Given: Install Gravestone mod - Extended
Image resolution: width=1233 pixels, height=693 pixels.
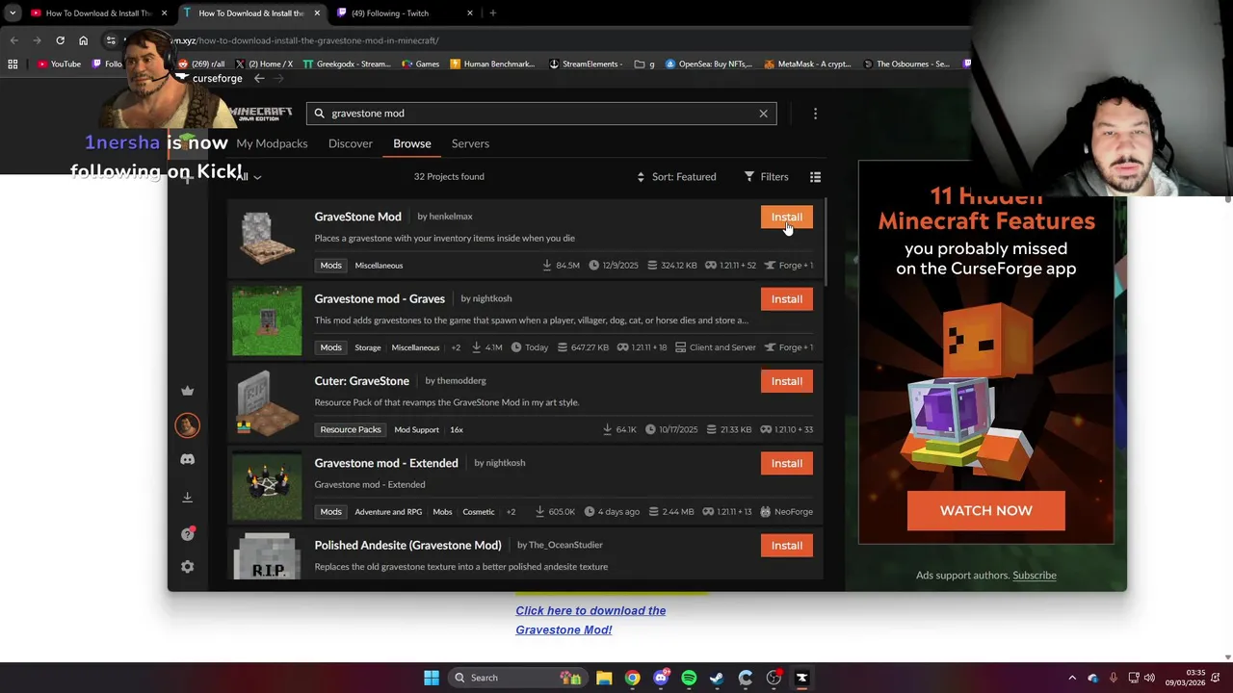Looking at the screenshot, I should tap(786, 463).
